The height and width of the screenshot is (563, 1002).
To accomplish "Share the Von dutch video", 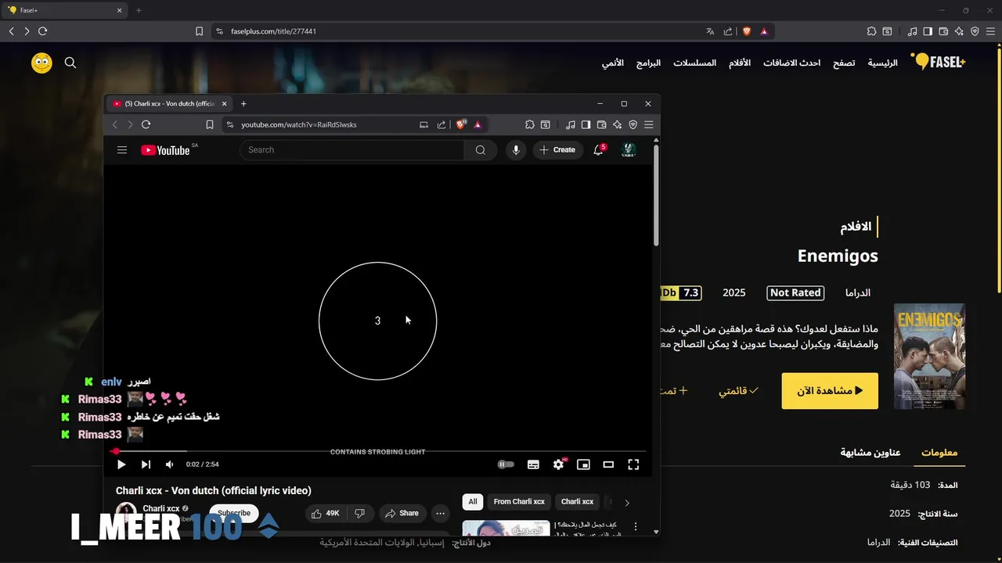I will click(402, 513).
